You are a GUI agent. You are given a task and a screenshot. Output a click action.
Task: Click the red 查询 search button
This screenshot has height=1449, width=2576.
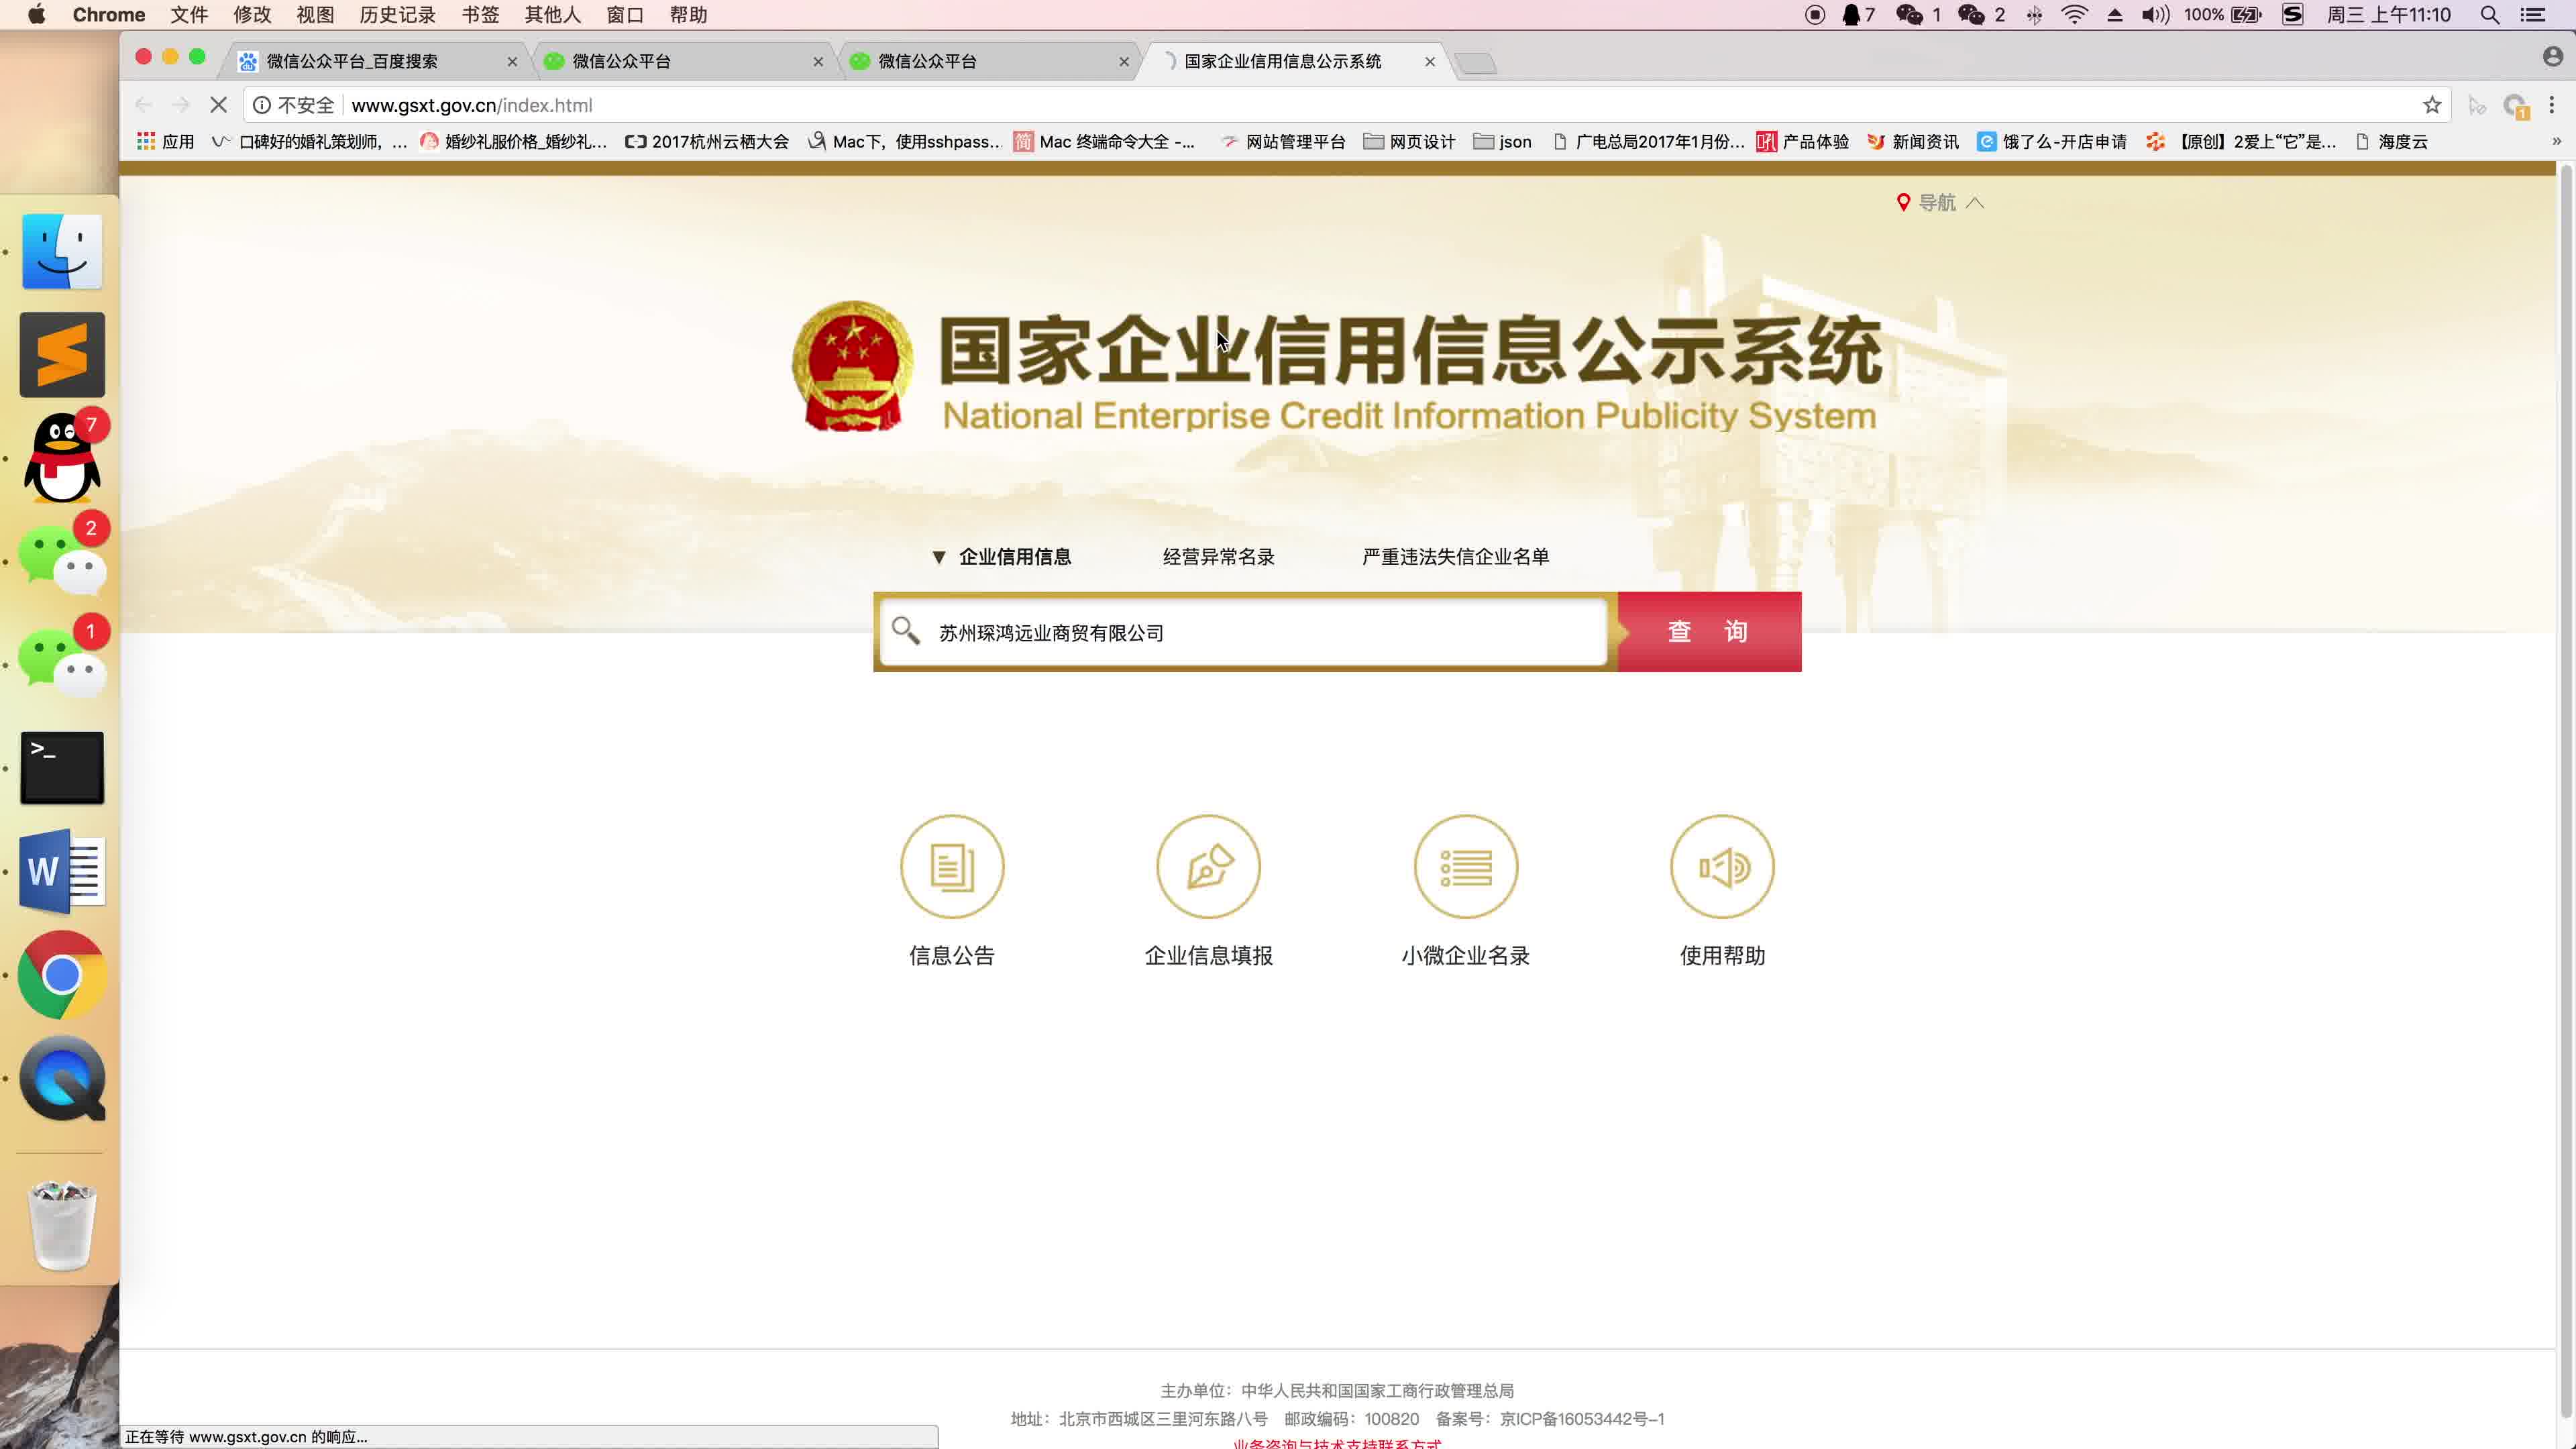[x=1709, y=631]
